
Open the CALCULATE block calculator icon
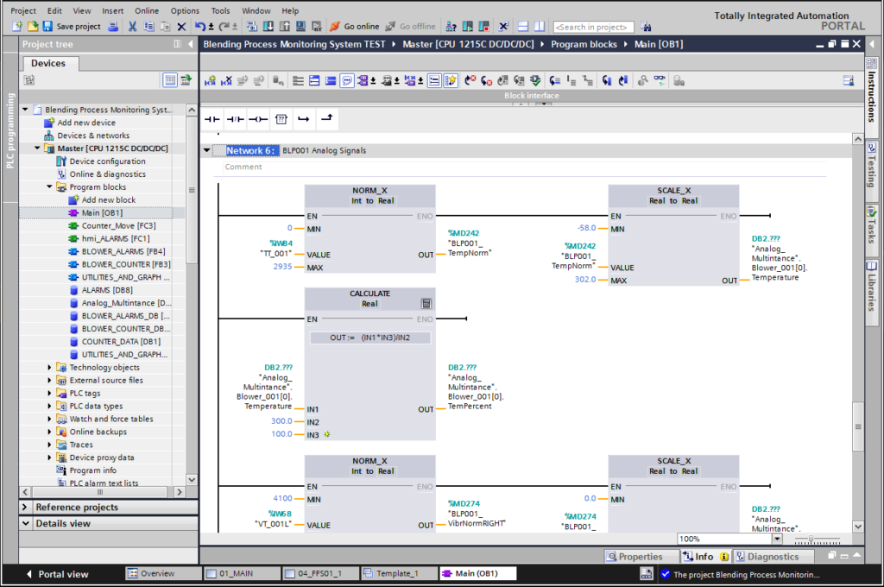coord(426,303)
